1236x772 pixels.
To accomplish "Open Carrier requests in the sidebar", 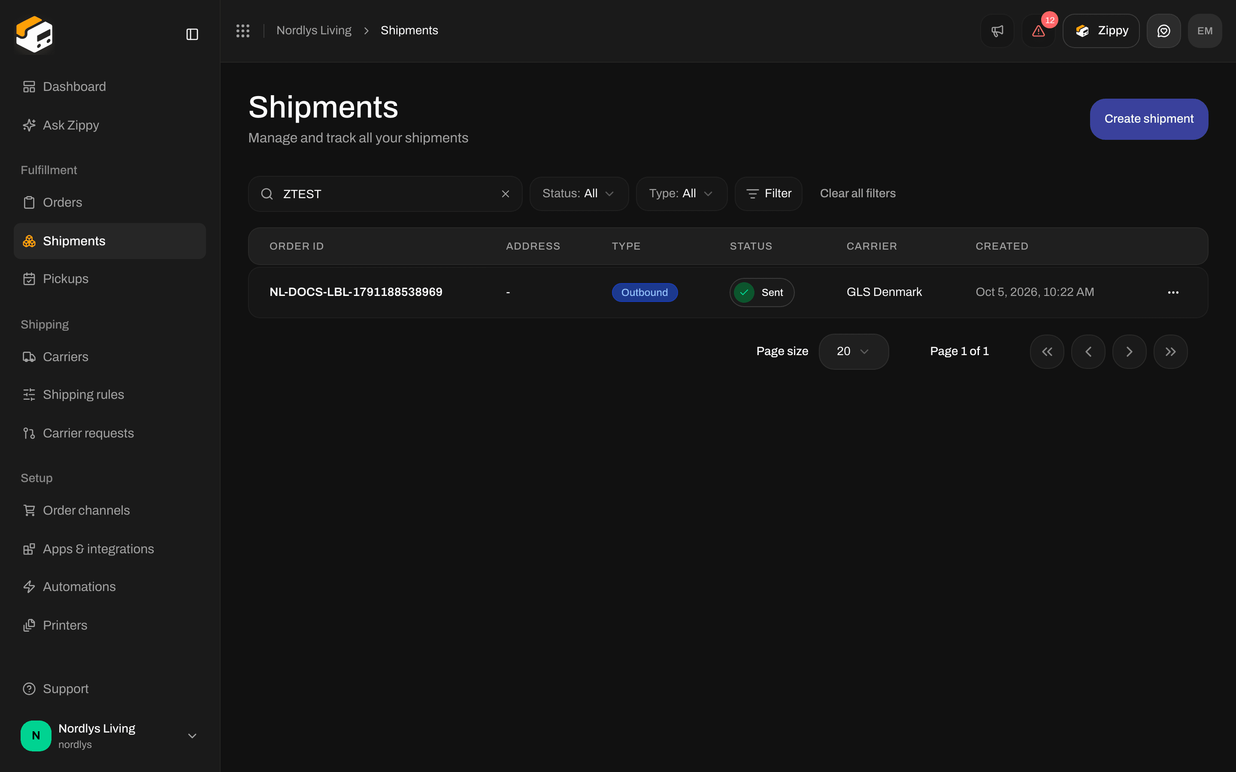I will coord(110,434).
